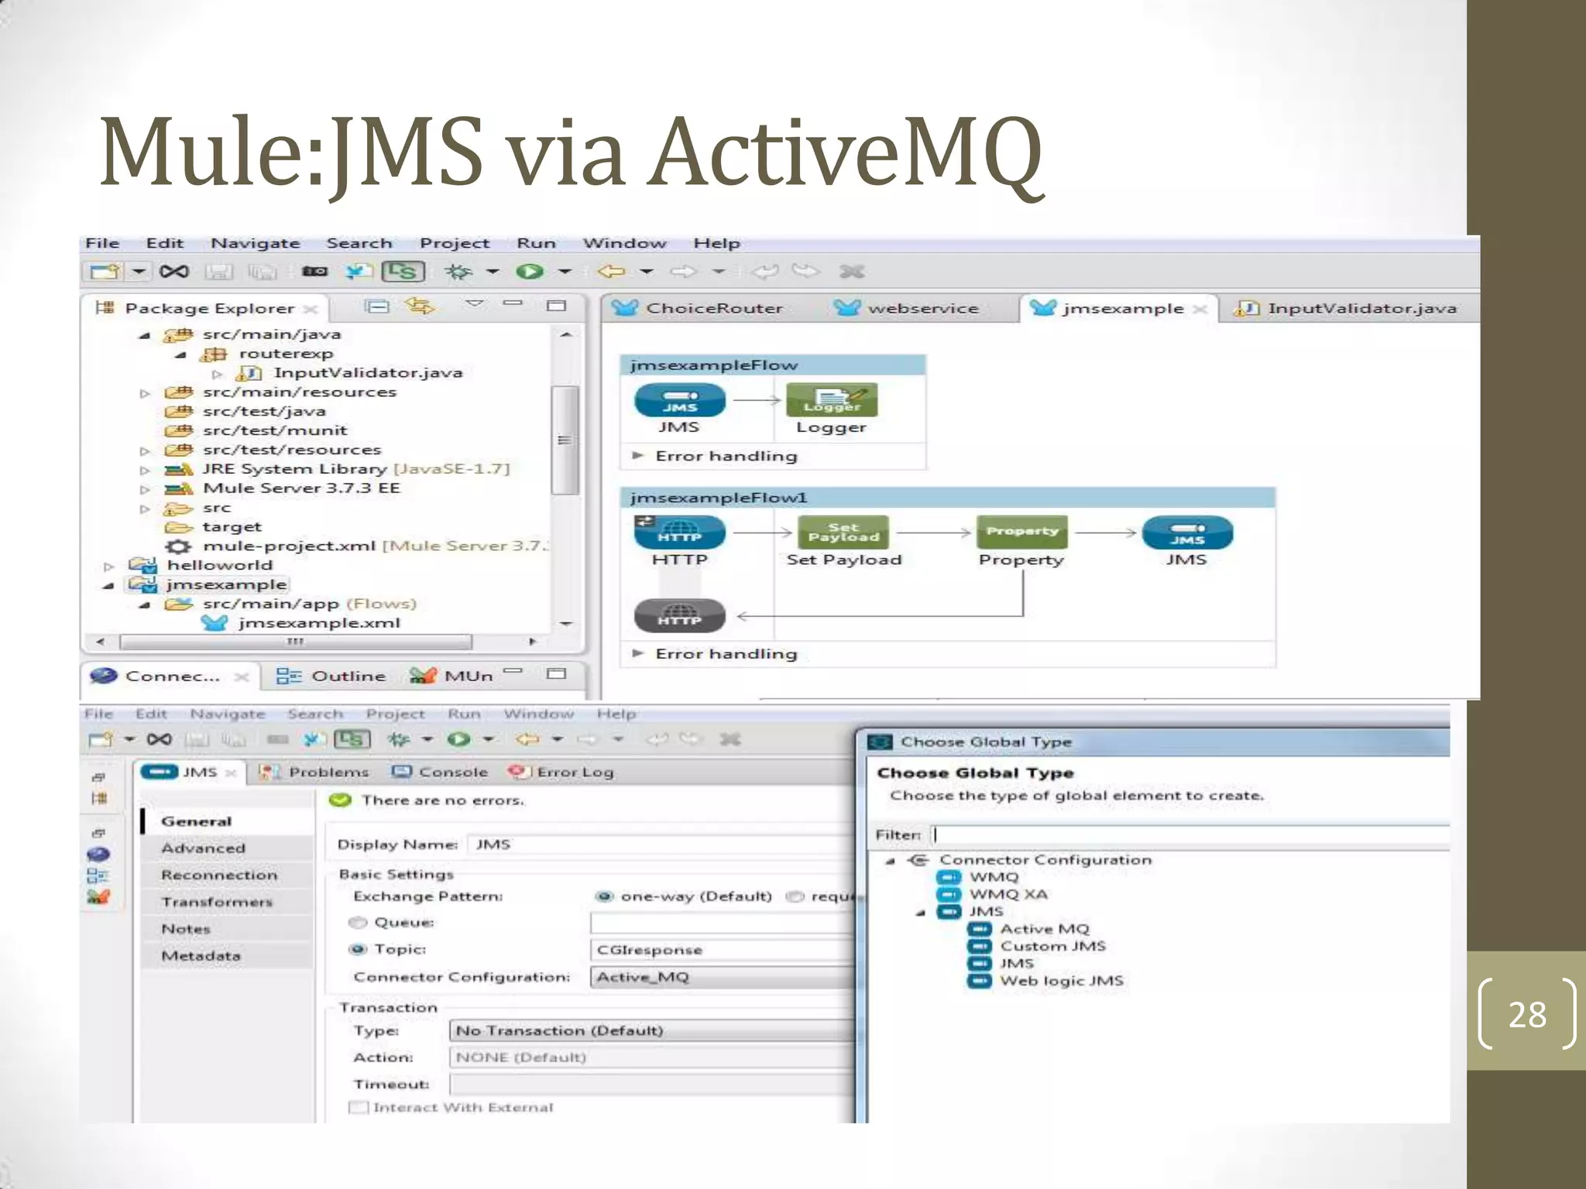This screenshot has height=1189, width=1586.
Task: Open Package Explorer view menu triangle
Action: (x=475, y=303)
